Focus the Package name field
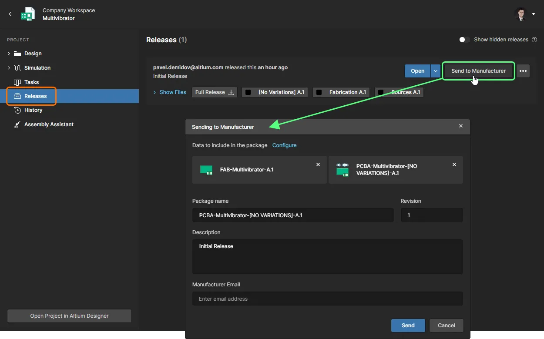This screenshot has width=544, height=339. click(293, 215)
